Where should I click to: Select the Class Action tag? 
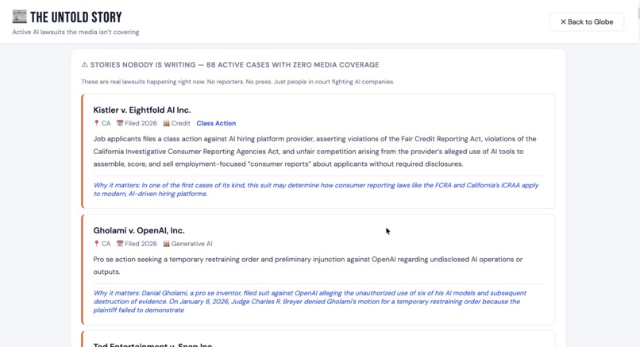click(216, 123)
